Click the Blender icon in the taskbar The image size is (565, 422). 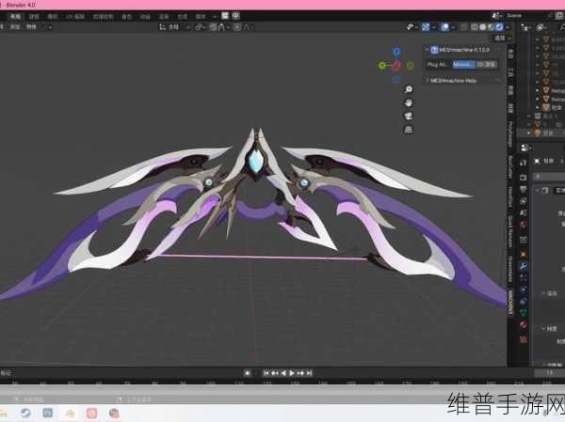[x=70, y=413]
